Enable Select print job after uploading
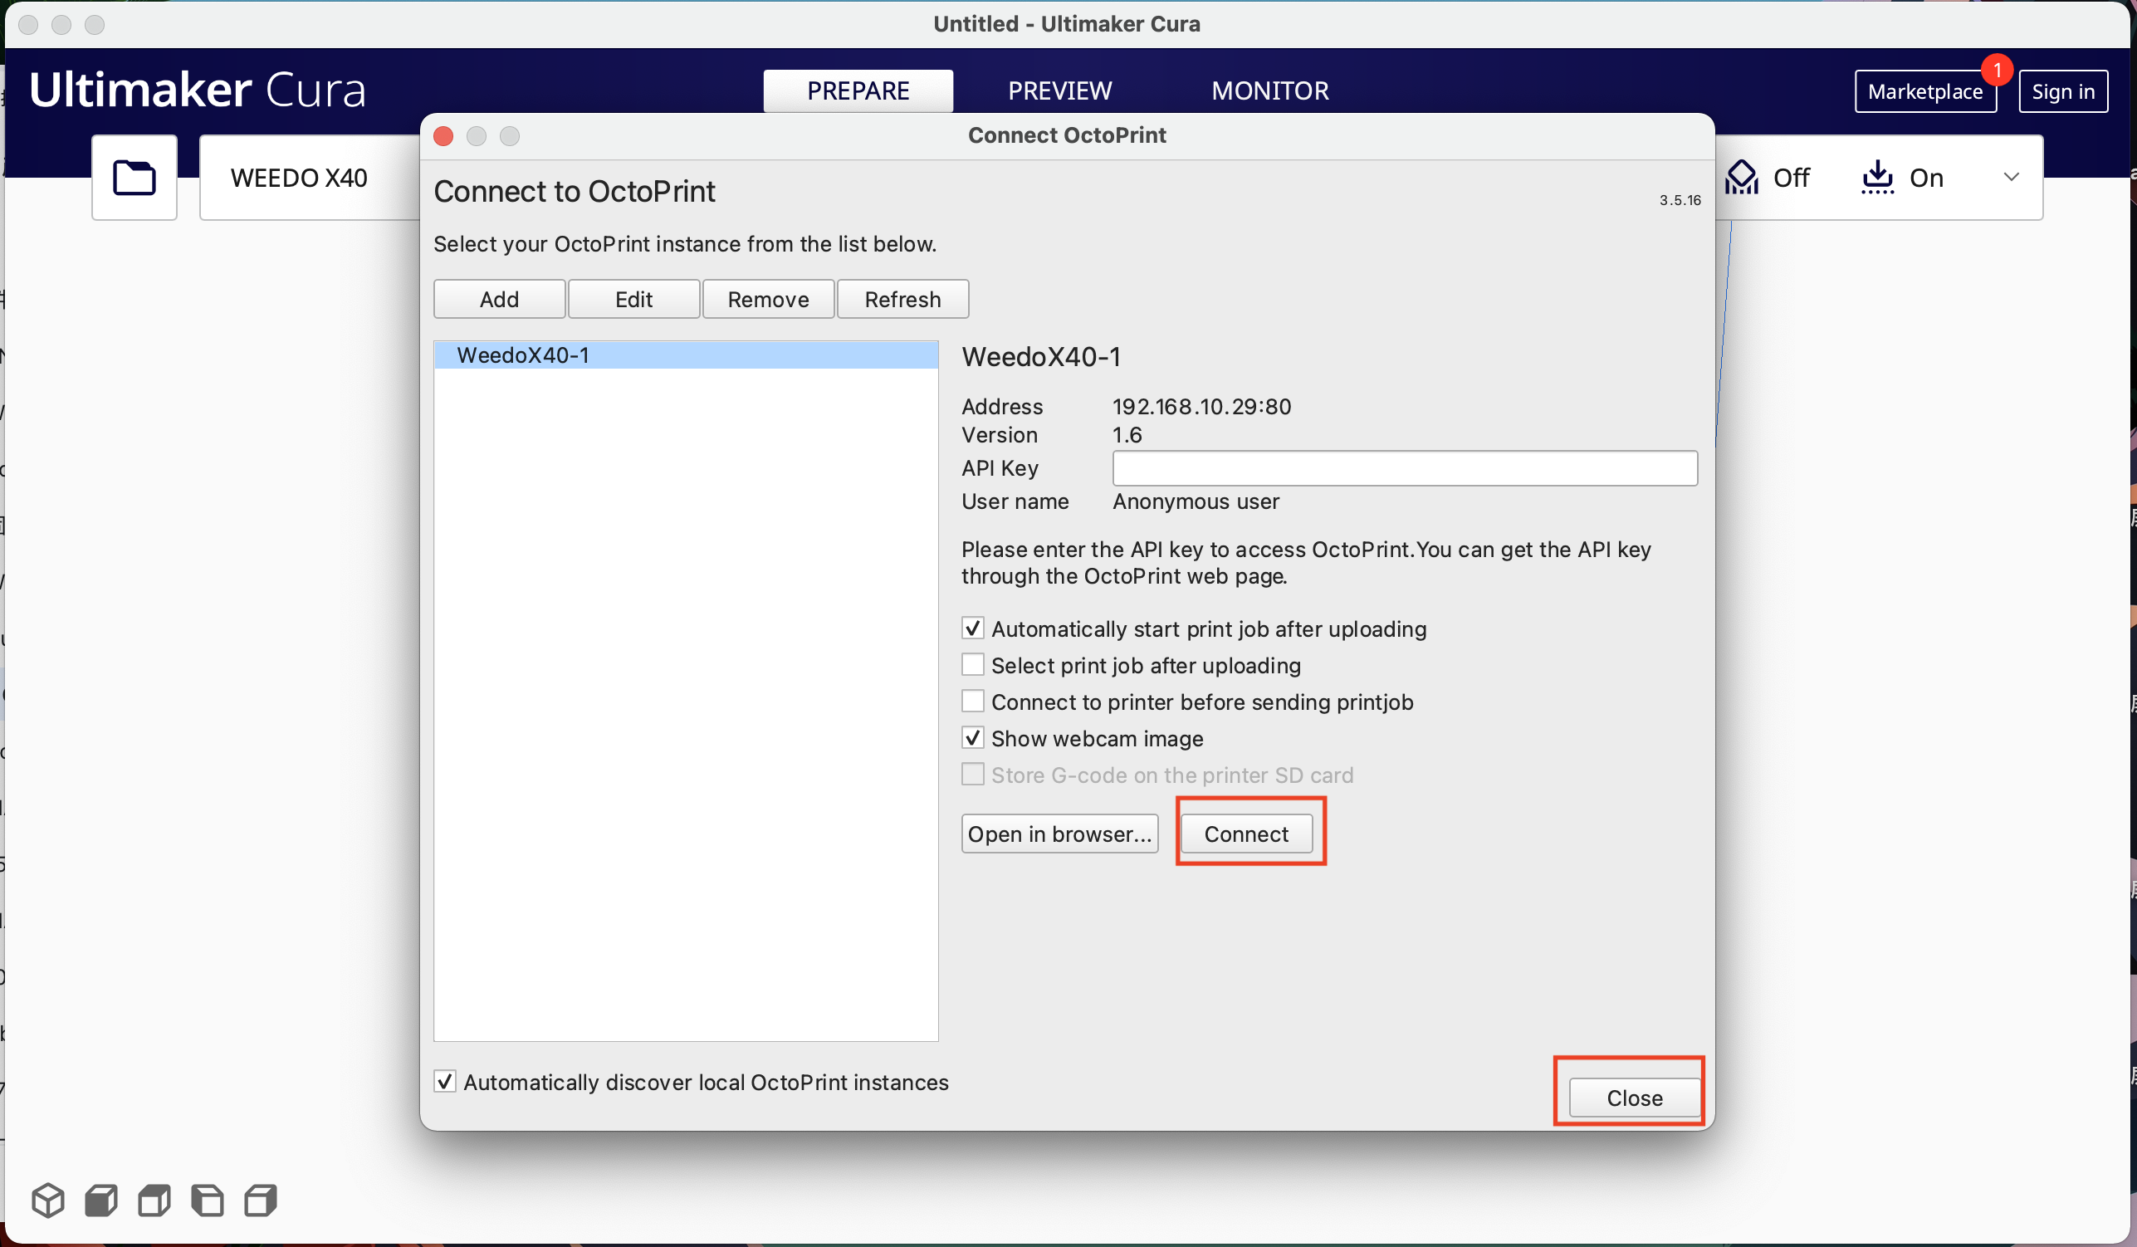The image size is (2137, 1247). pyautogui.click(x=973, y=664)
